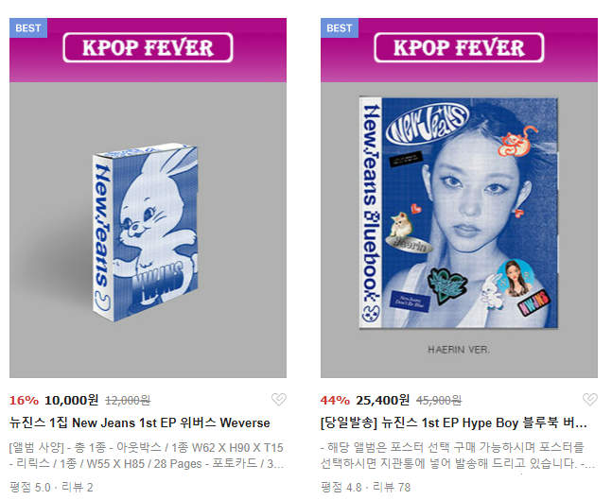Click the 25,400원 sale price

(382, 400)
